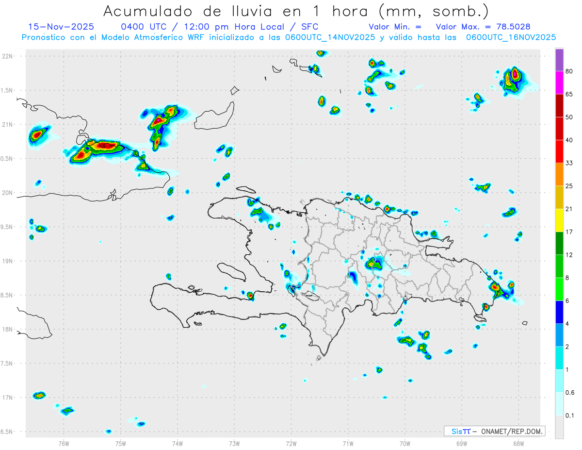Click the "21" color bar label
Viewport: 582px width, 450px height.
(x=569, y=209)
